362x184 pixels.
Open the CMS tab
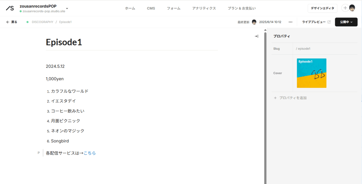pyautogui.click(x=151, y=8)
